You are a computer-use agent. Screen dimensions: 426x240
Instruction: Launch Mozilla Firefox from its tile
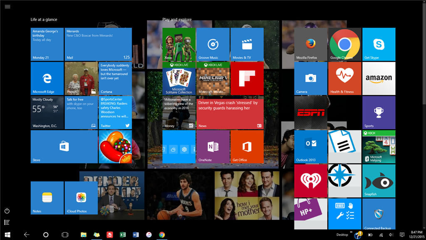click(310, 44)
